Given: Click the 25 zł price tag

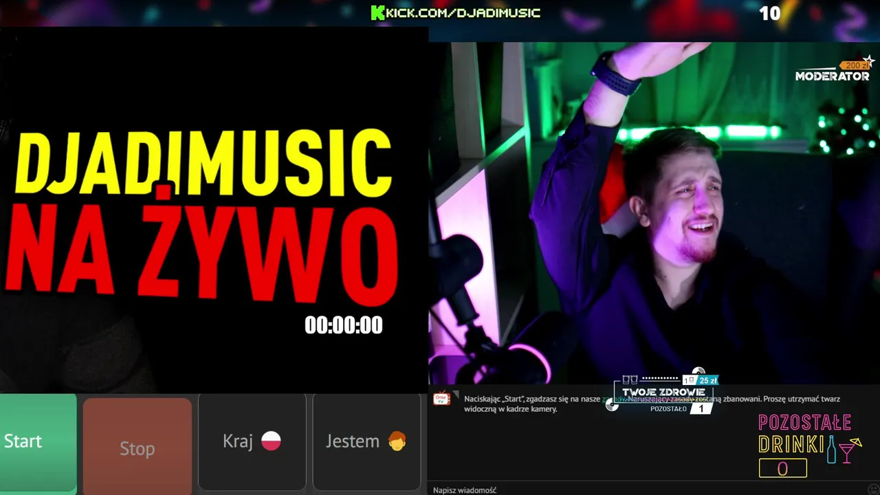Looking at the screenshot, I should pos(707,380).
